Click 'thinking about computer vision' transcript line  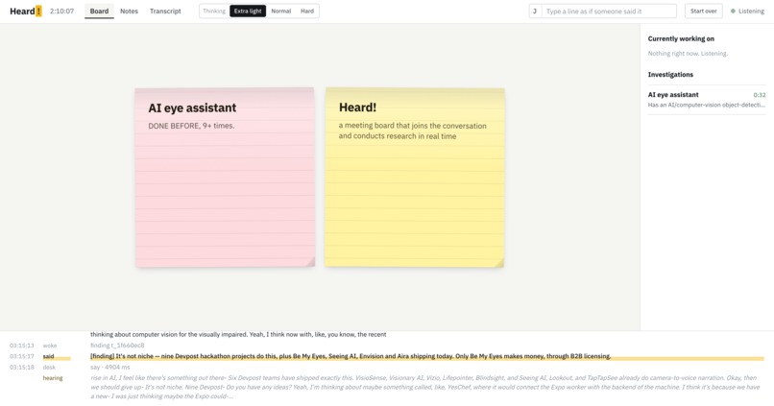pos(238,334)
